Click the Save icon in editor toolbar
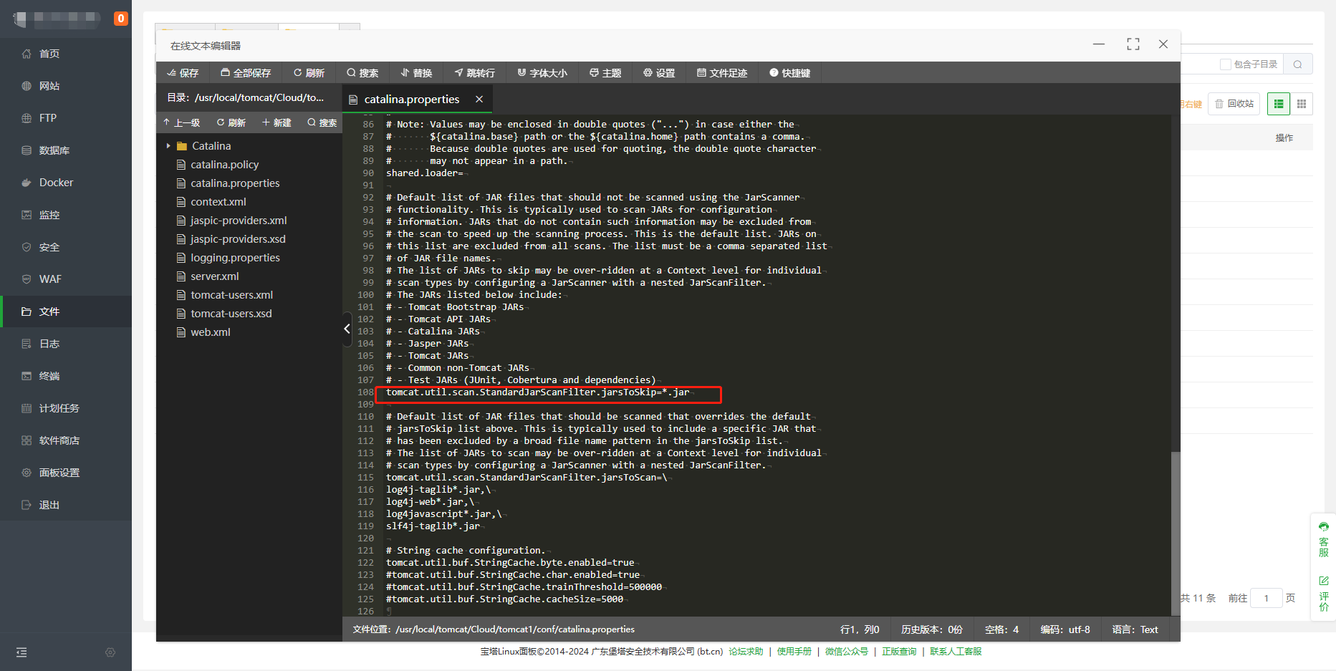This screenshot has width=1336, height=671. tap(183, 73)
